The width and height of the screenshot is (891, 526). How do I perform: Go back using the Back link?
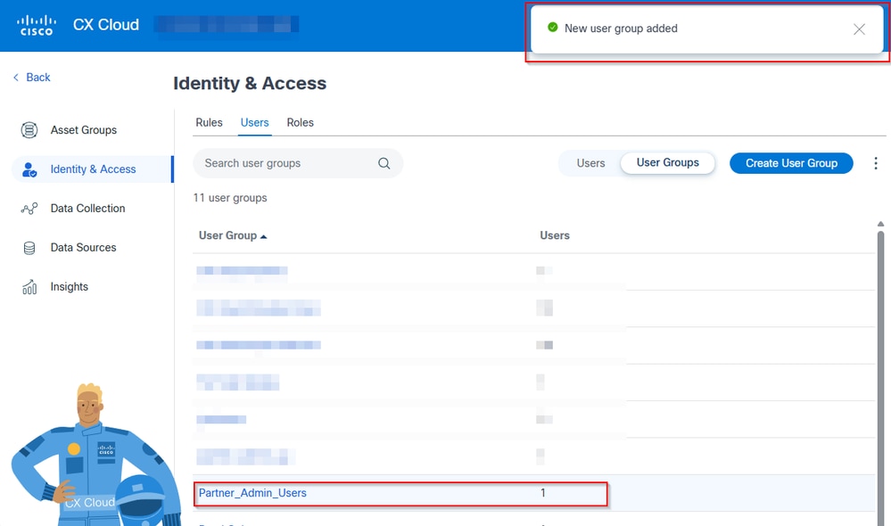coord(38,78)
